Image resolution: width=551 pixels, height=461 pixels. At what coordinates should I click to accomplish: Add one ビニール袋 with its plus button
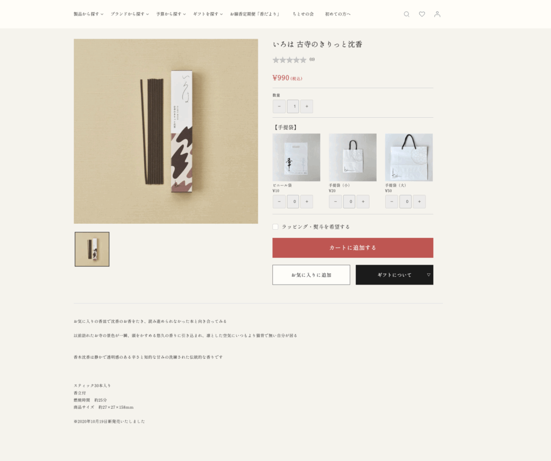click(307, 202)
